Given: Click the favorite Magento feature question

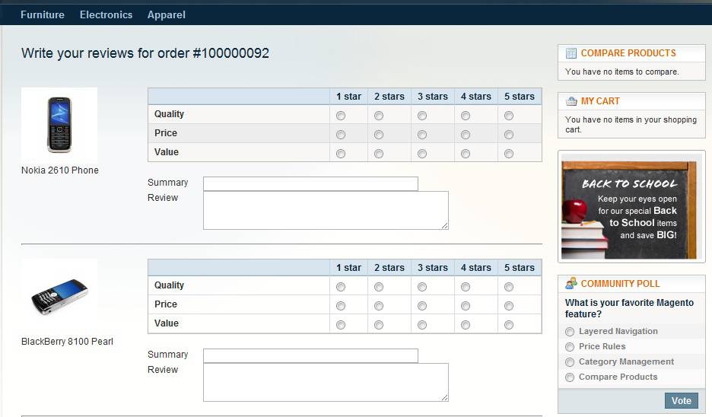Looking at the screenshot, I should (x=629, y=308).
